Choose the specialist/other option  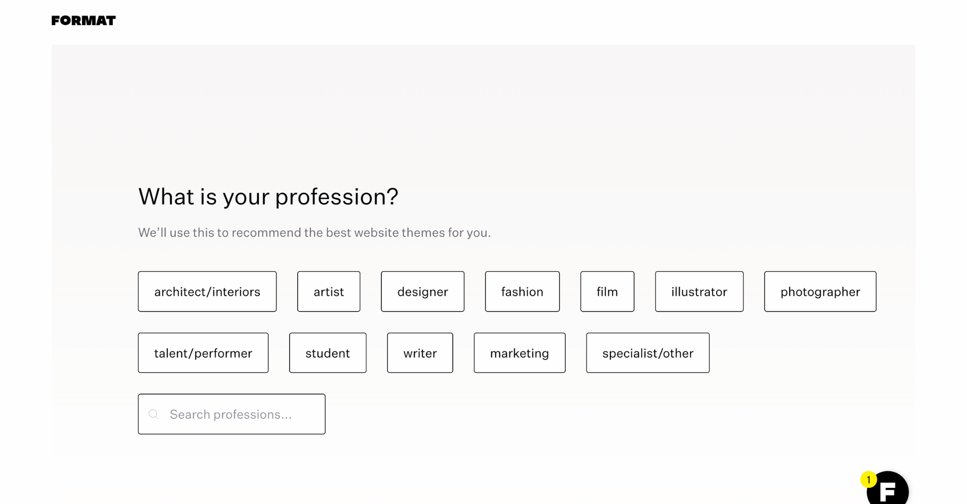(x=648, y=353)
